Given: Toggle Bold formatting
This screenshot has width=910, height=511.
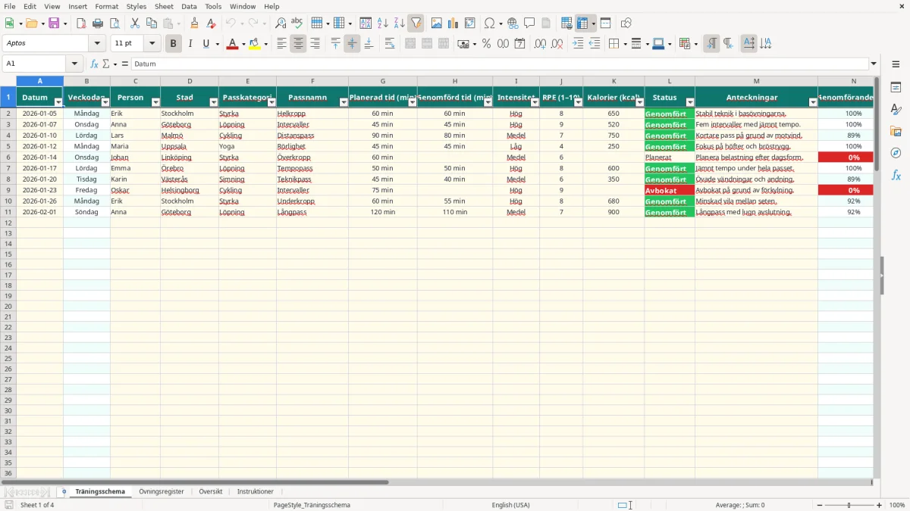Looking at the screenshot, I should (173, 44).
